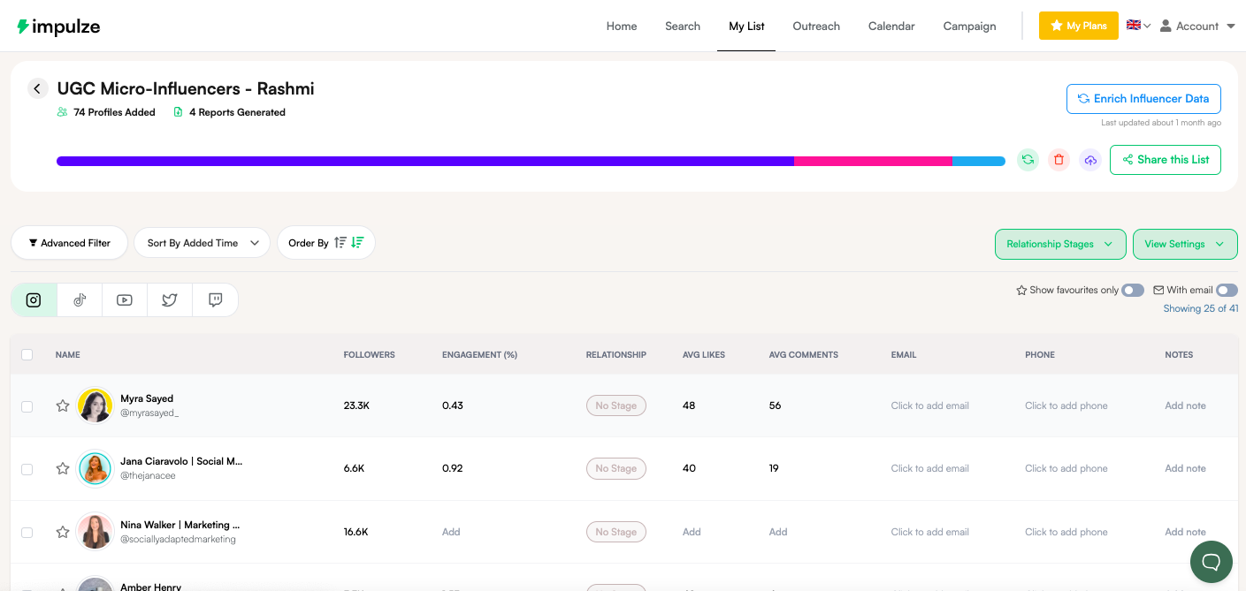Open the Campaign nav item
The image size is (1246, 591).
[x=969, y=26]
